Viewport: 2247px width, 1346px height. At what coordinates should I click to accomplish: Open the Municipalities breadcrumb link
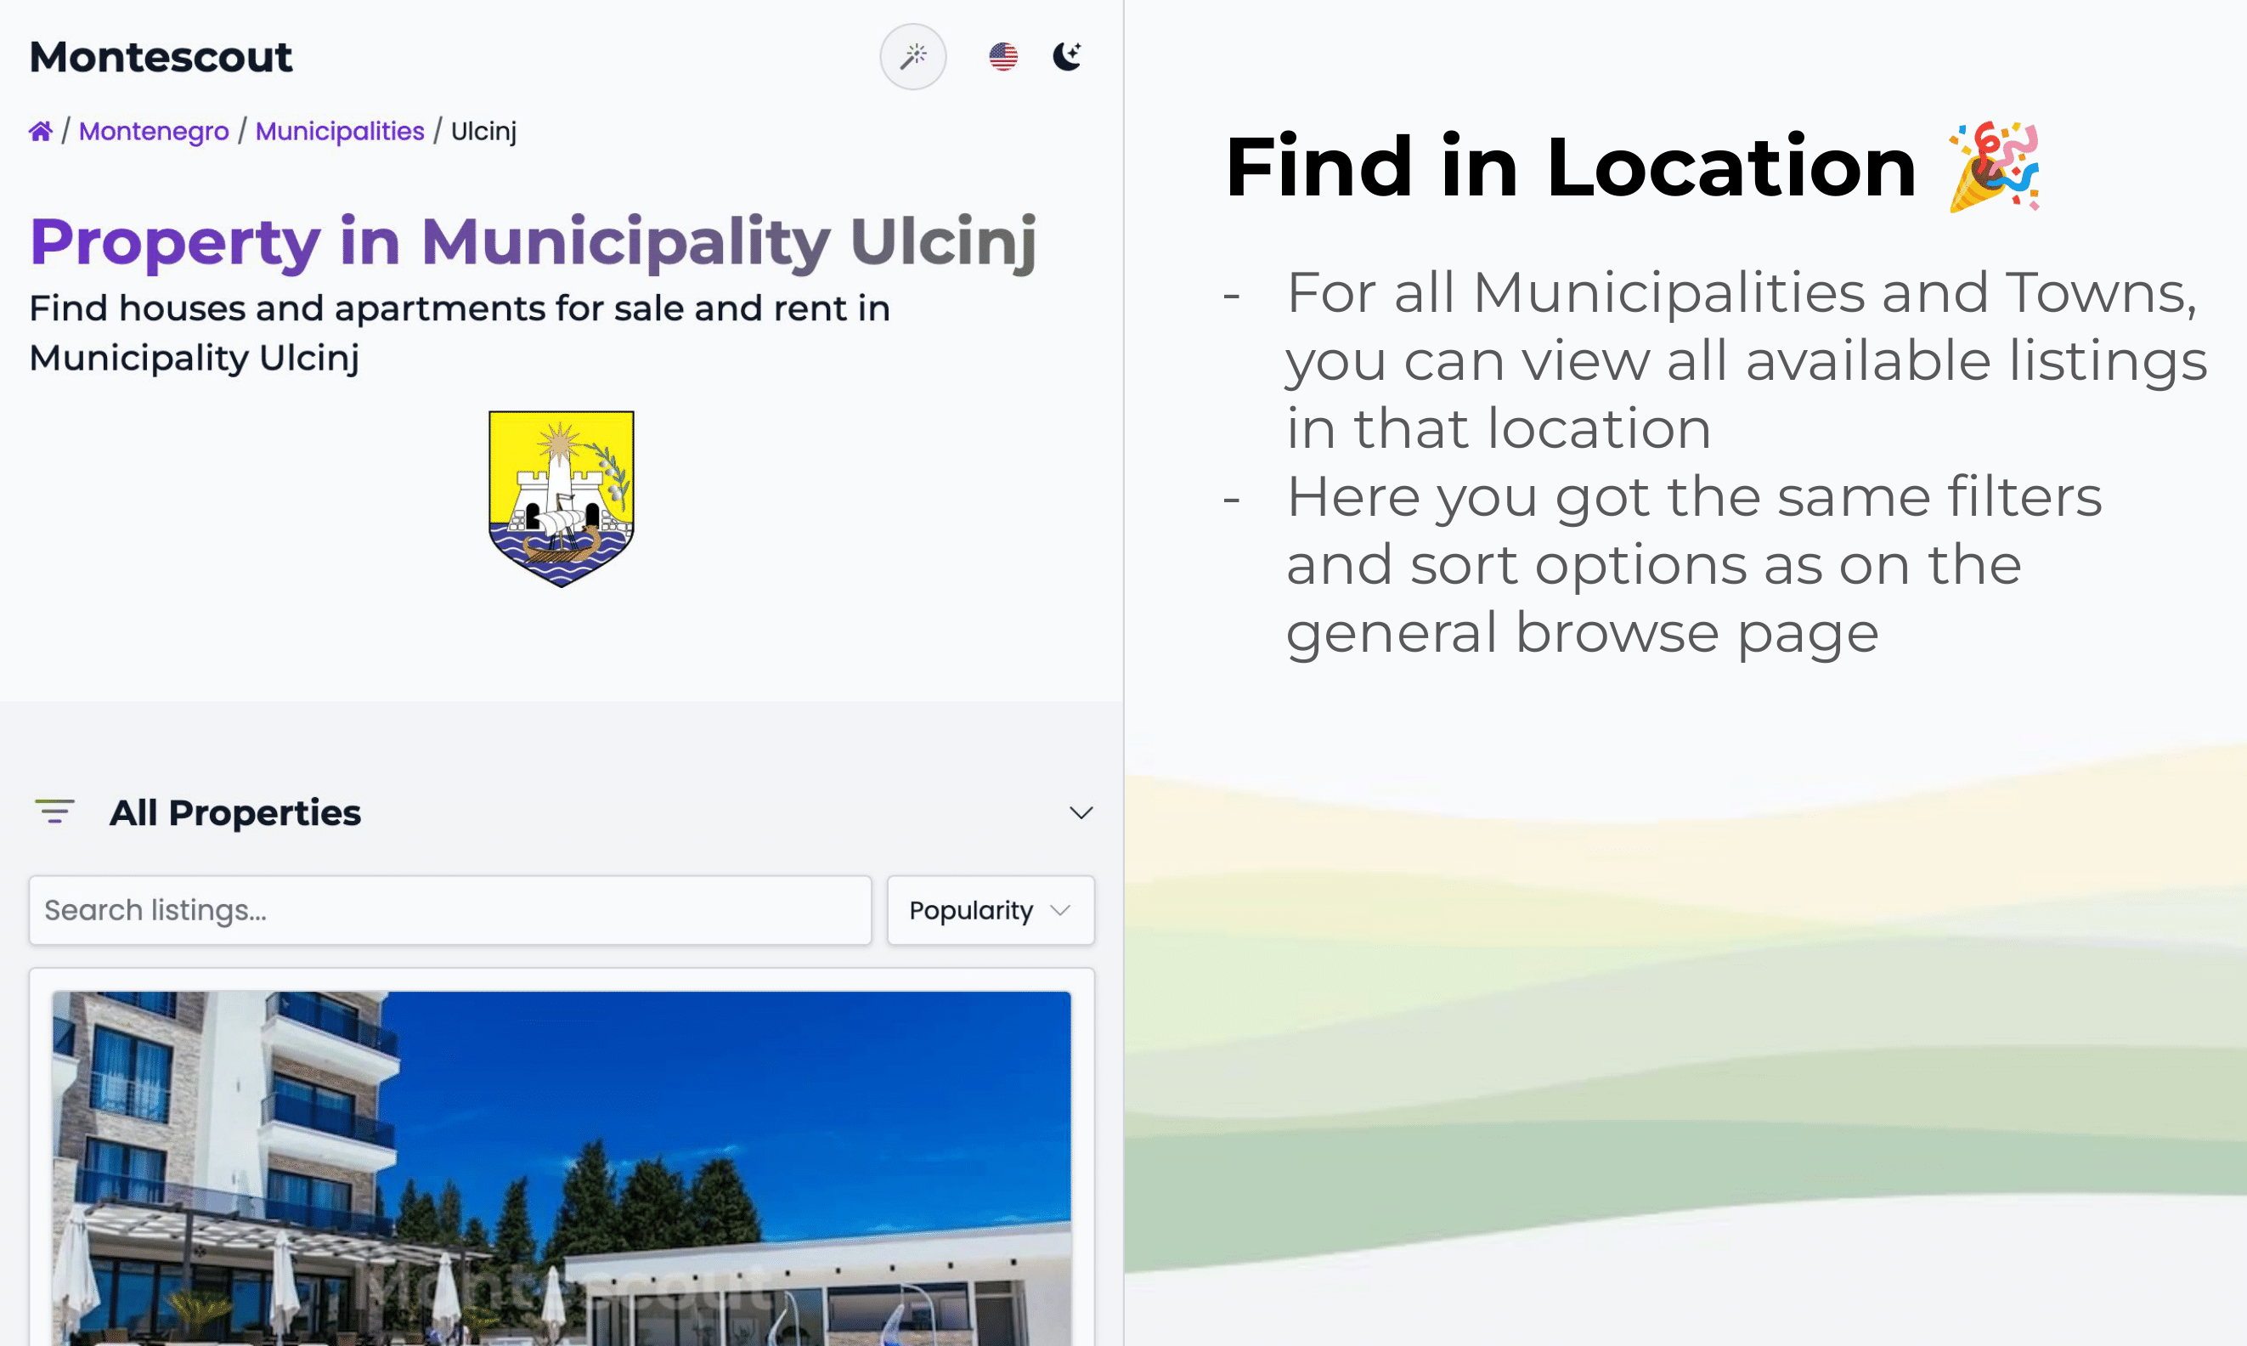coord(339,132)
